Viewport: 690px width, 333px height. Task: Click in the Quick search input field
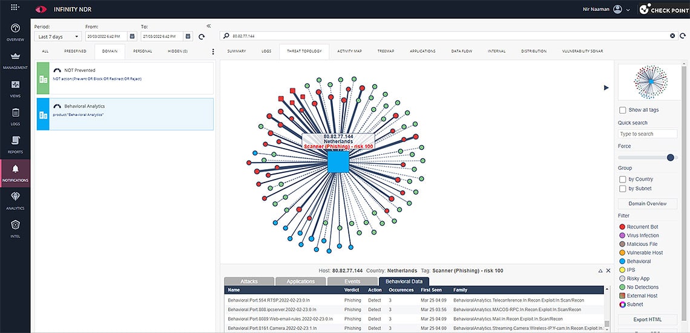pos(647,134)
